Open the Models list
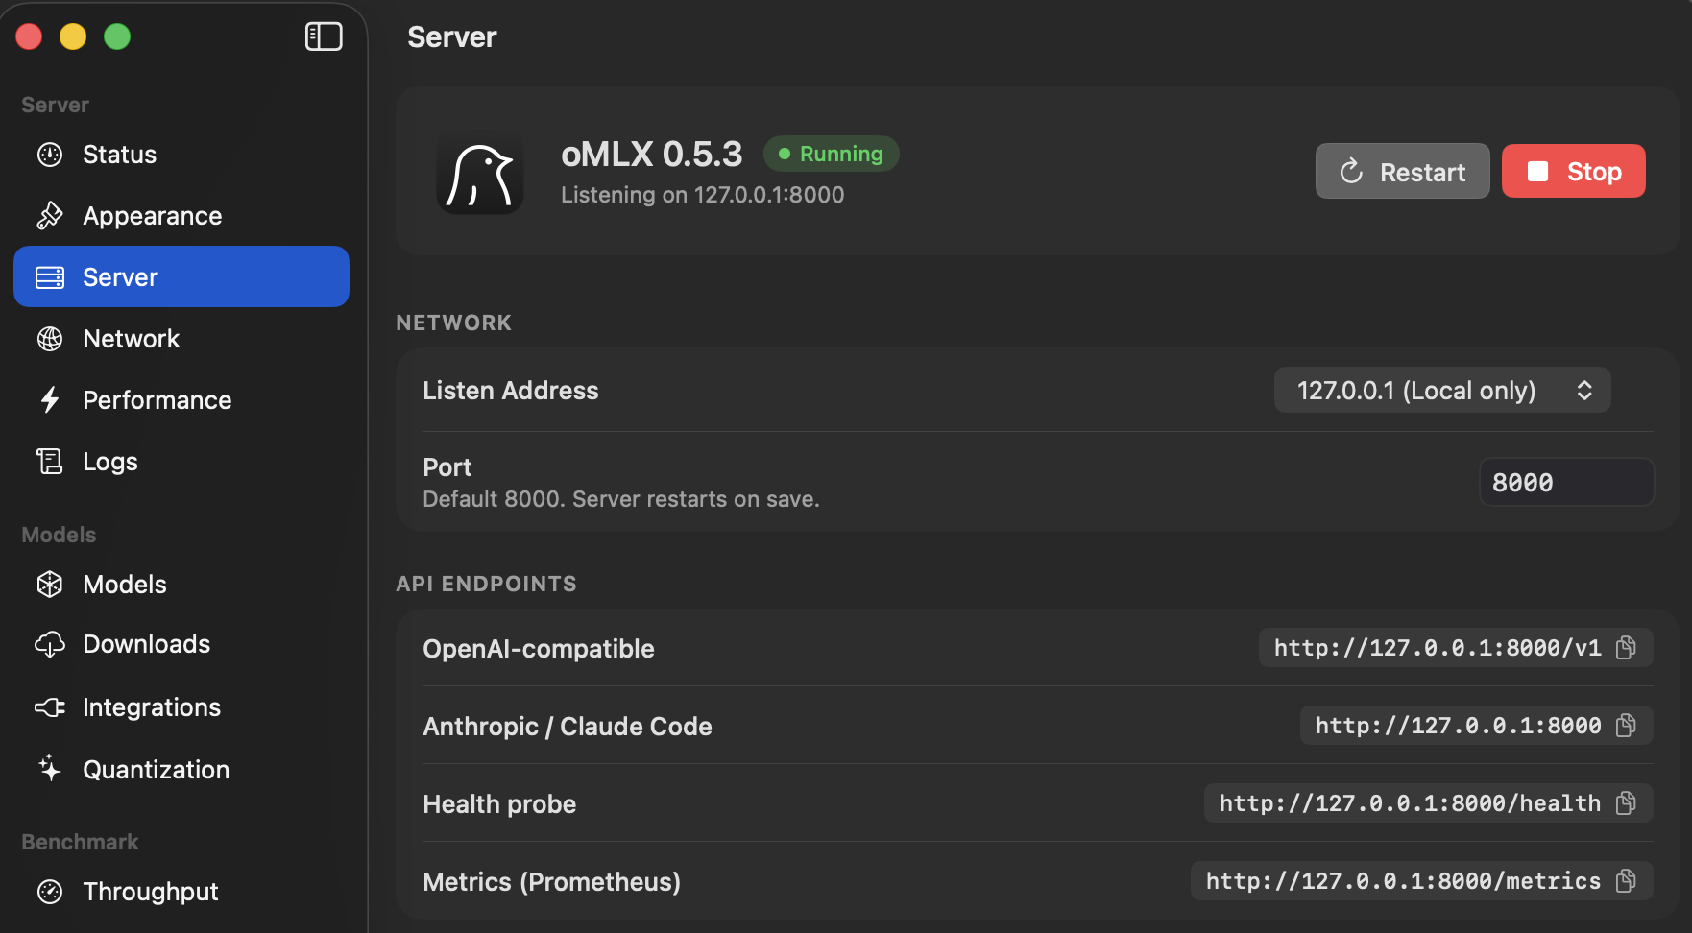Screen dimensions: 1692x933 [181, 585]
